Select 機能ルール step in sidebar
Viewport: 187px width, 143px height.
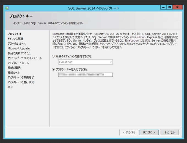coord(14,72)
